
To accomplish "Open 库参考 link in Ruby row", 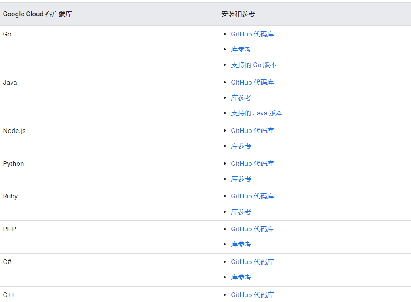I will tap(241, 212).
